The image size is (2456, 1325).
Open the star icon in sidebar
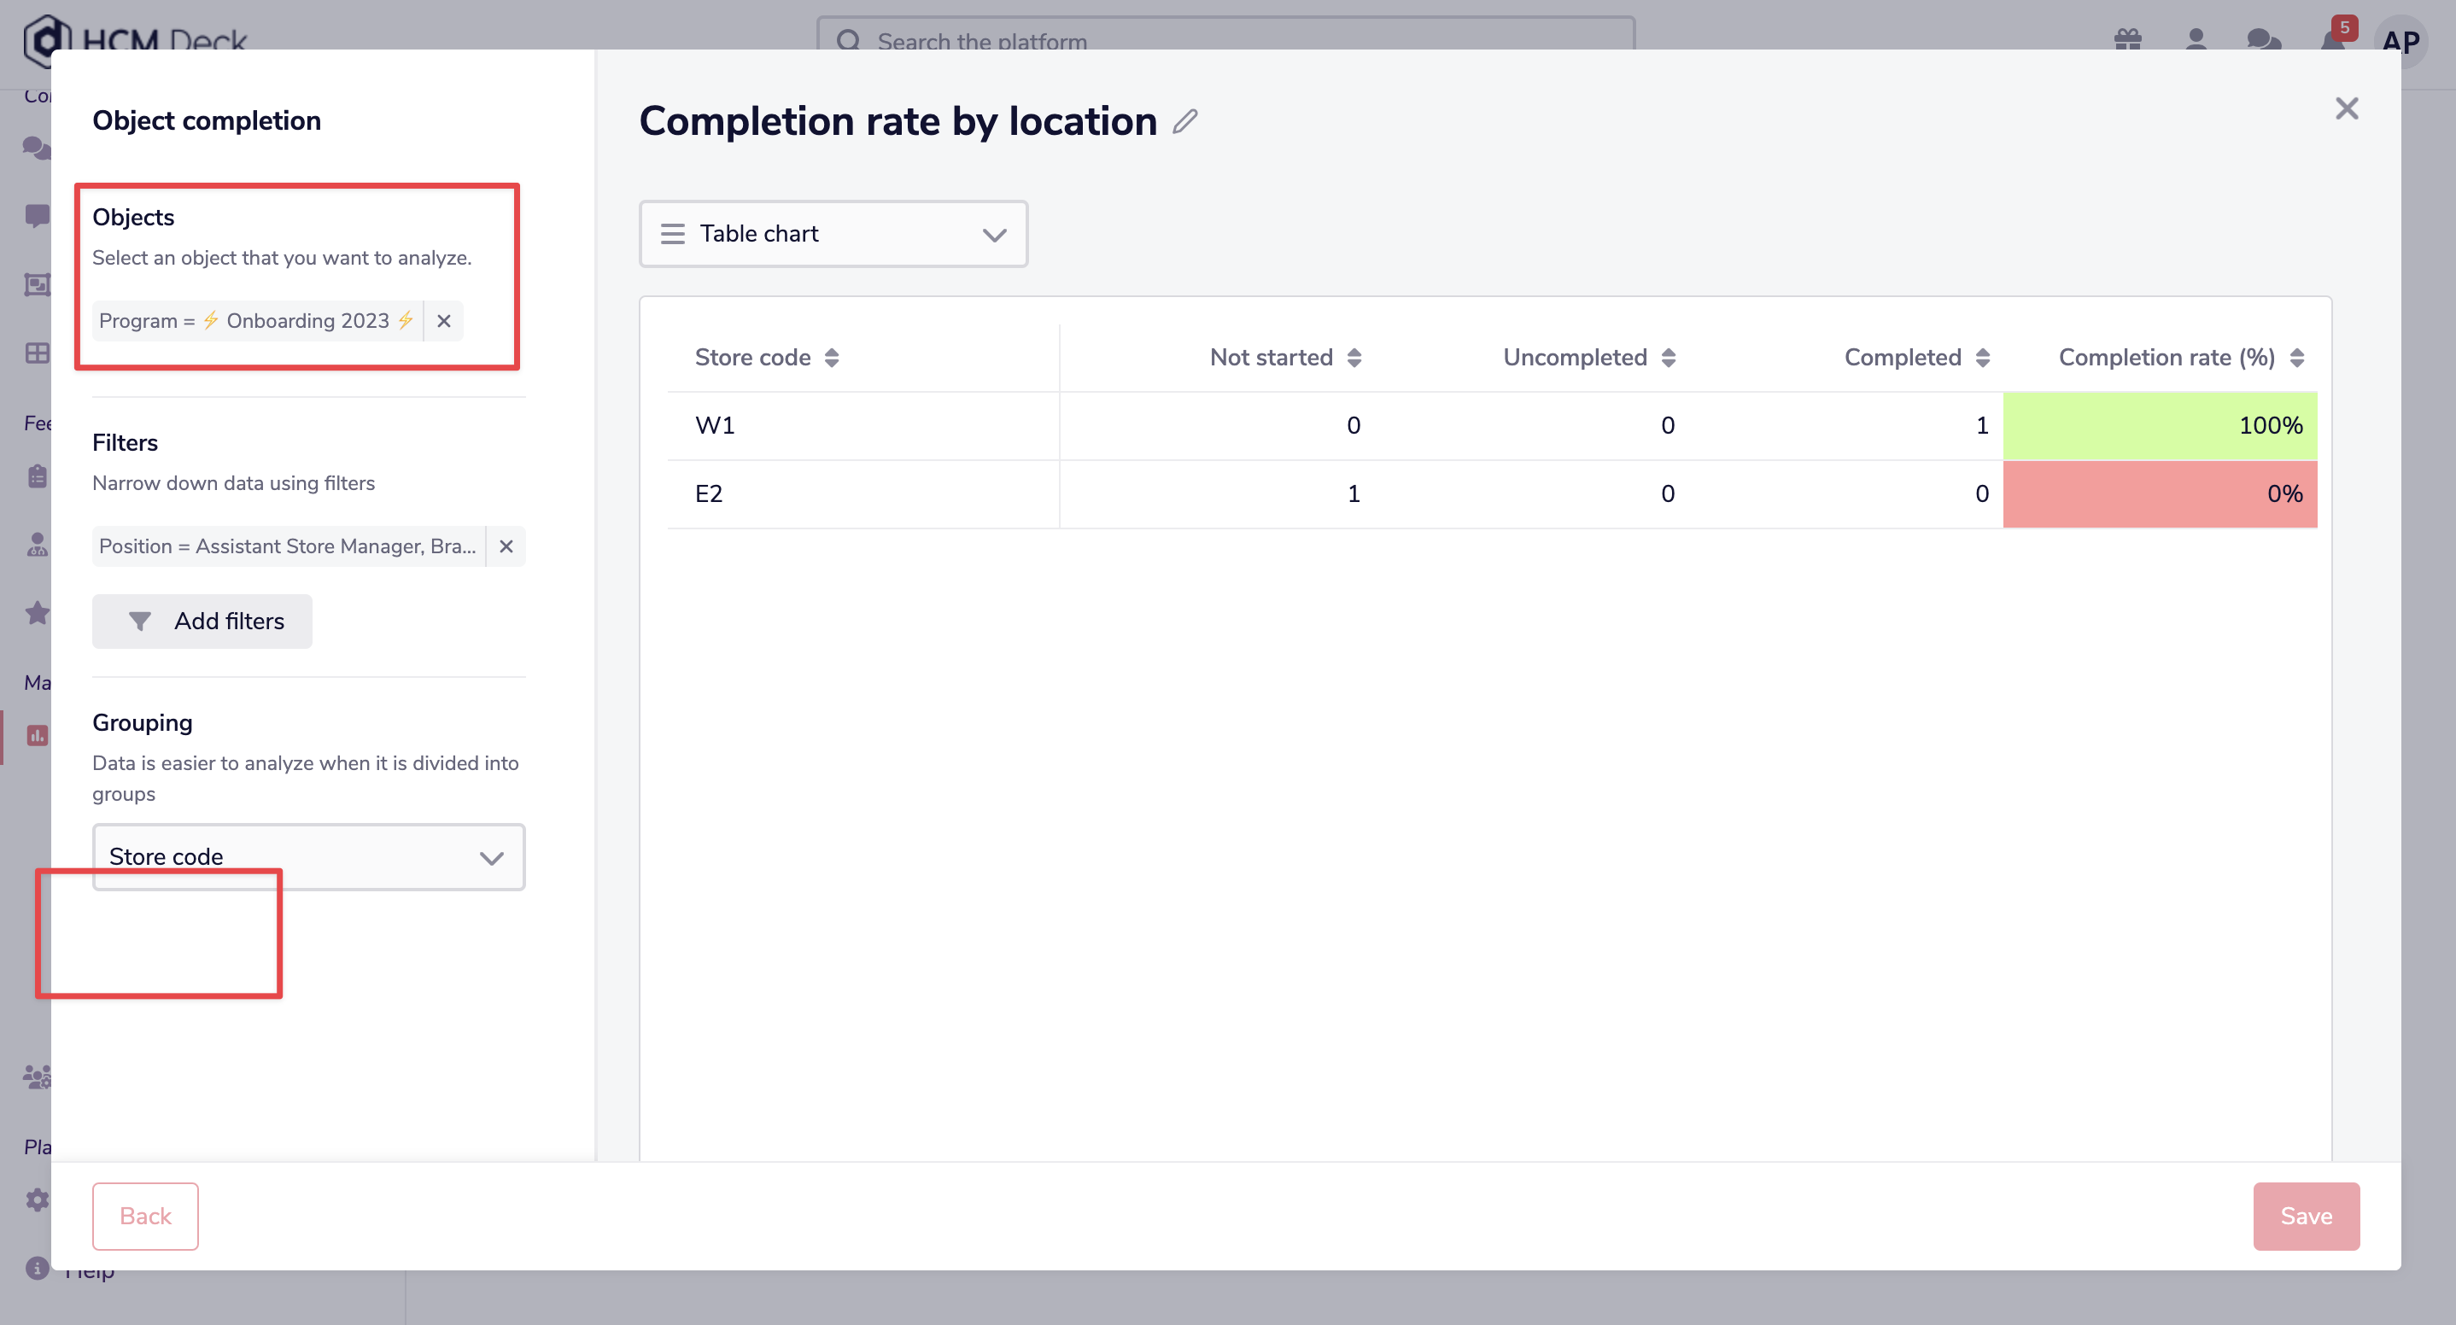38,613
